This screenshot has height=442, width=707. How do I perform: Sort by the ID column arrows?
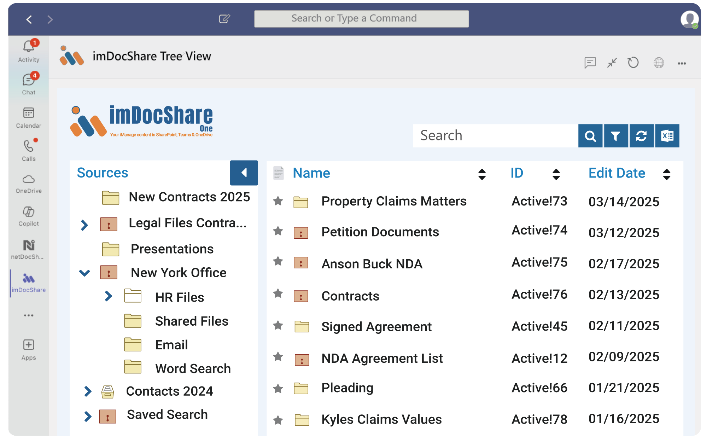point(556,174)
